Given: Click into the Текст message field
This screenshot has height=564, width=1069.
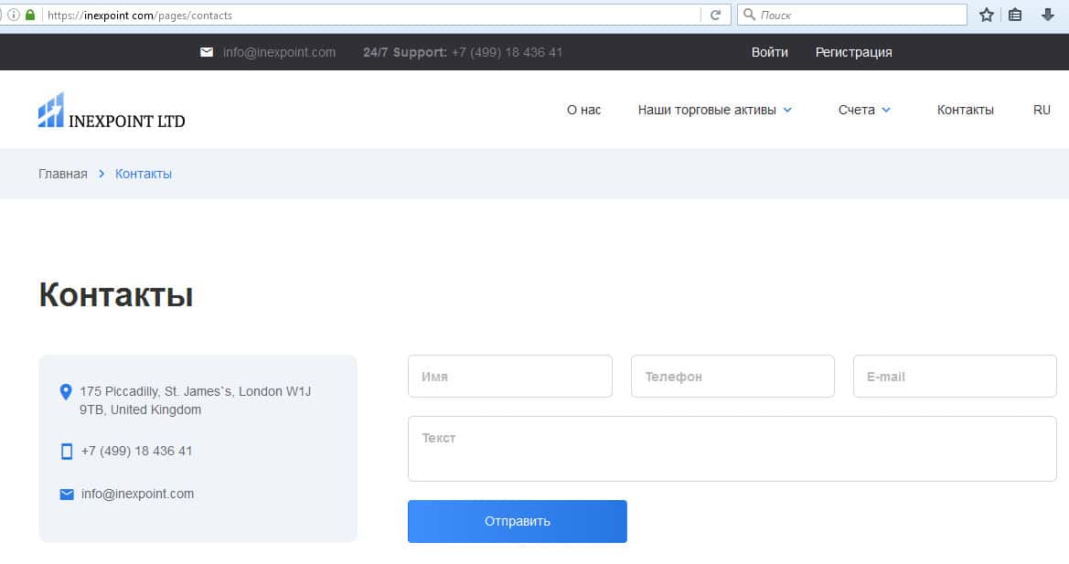Looking at the screenshot, I should (732, 449).
